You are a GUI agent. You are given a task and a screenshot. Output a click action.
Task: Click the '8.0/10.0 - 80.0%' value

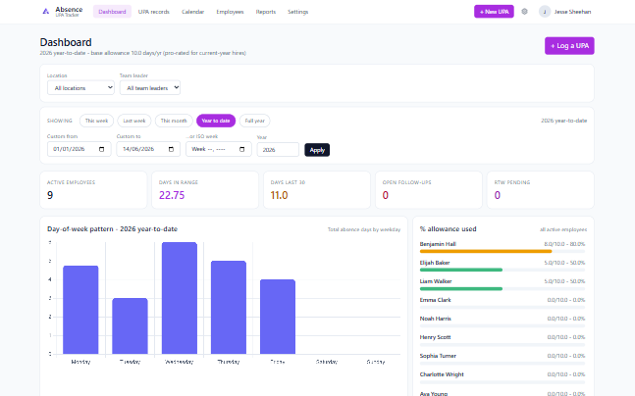564,244
